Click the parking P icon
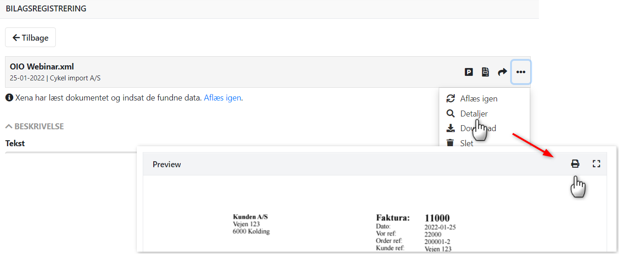The height and width of the screenshot is (254, 619). pyautogui.click(x=468, y=72)
